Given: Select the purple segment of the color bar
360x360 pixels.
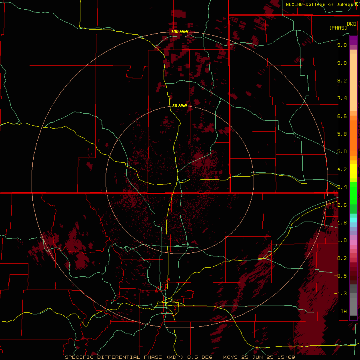Looking at the screenshot, I should (353, 40).
